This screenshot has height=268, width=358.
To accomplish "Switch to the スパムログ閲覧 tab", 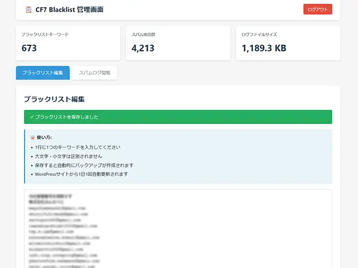I will 95,73.
